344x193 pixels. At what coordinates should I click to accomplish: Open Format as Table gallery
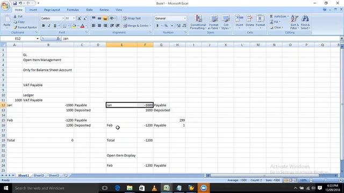(x=213, y=22)
